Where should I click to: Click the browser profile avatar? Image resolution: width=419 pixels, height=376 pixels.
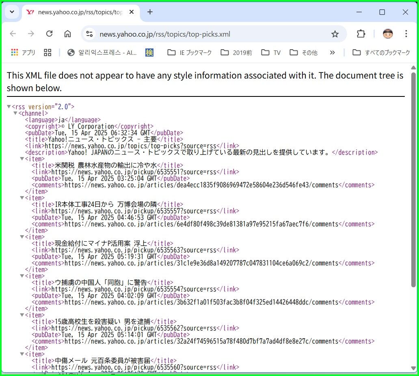[x=388, y=34]
